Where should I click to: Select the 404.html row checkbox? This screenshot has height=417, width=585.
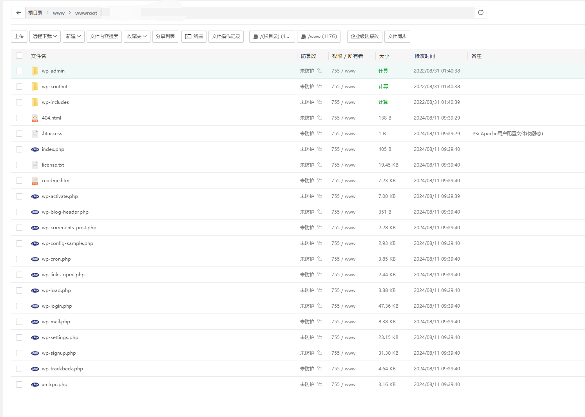point(19,118)
